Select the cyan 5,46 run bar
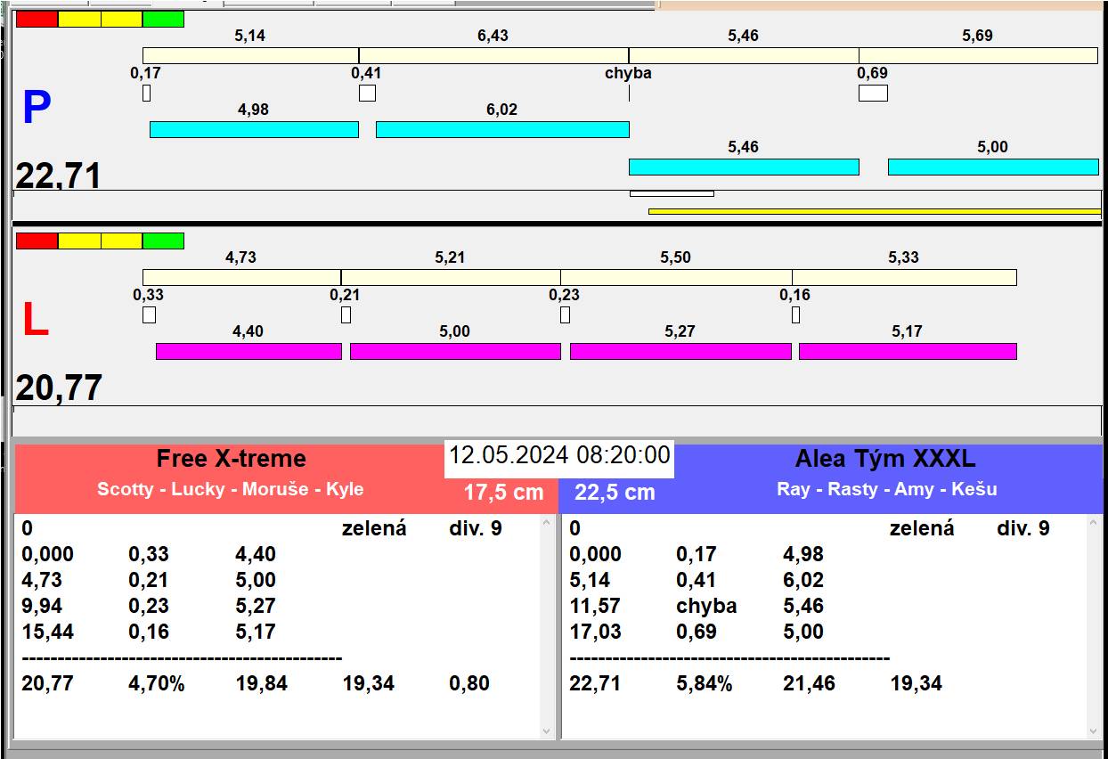 point(744,167)
